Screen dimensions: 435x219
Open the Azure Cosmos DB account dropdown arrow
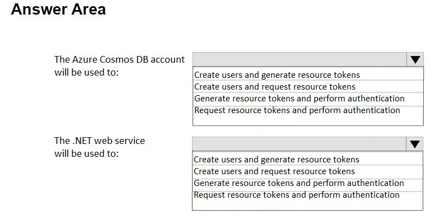pos(415,59)
